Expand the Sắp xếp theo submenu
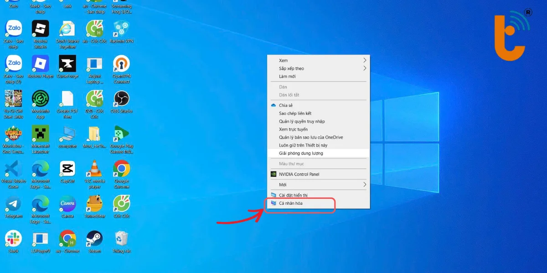The width and height of the screenshot is (547, 273). tap(318, 69)
